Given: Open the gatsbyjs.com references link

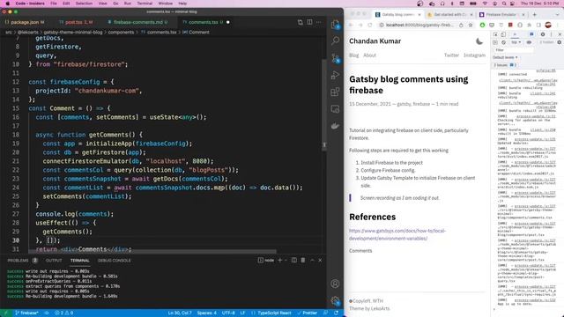Looking at the screenshot, I should (x=397, y=234).
